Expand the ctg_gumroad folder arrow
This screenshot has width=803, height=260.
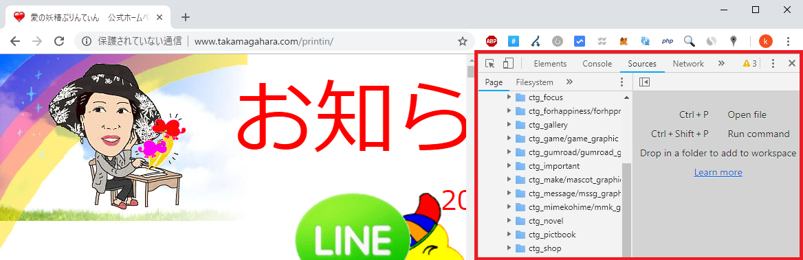(x=509, y=152)
